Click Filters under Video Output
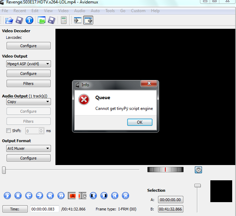The image size is (236, 216). [x=28, y=84]
